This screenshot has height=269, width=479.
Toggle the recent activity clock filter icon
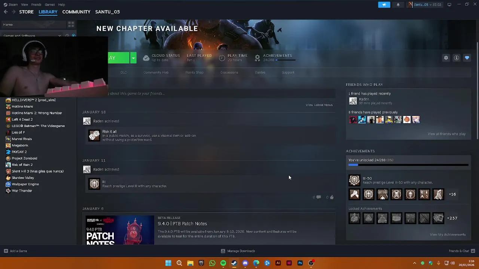(67, 36)
